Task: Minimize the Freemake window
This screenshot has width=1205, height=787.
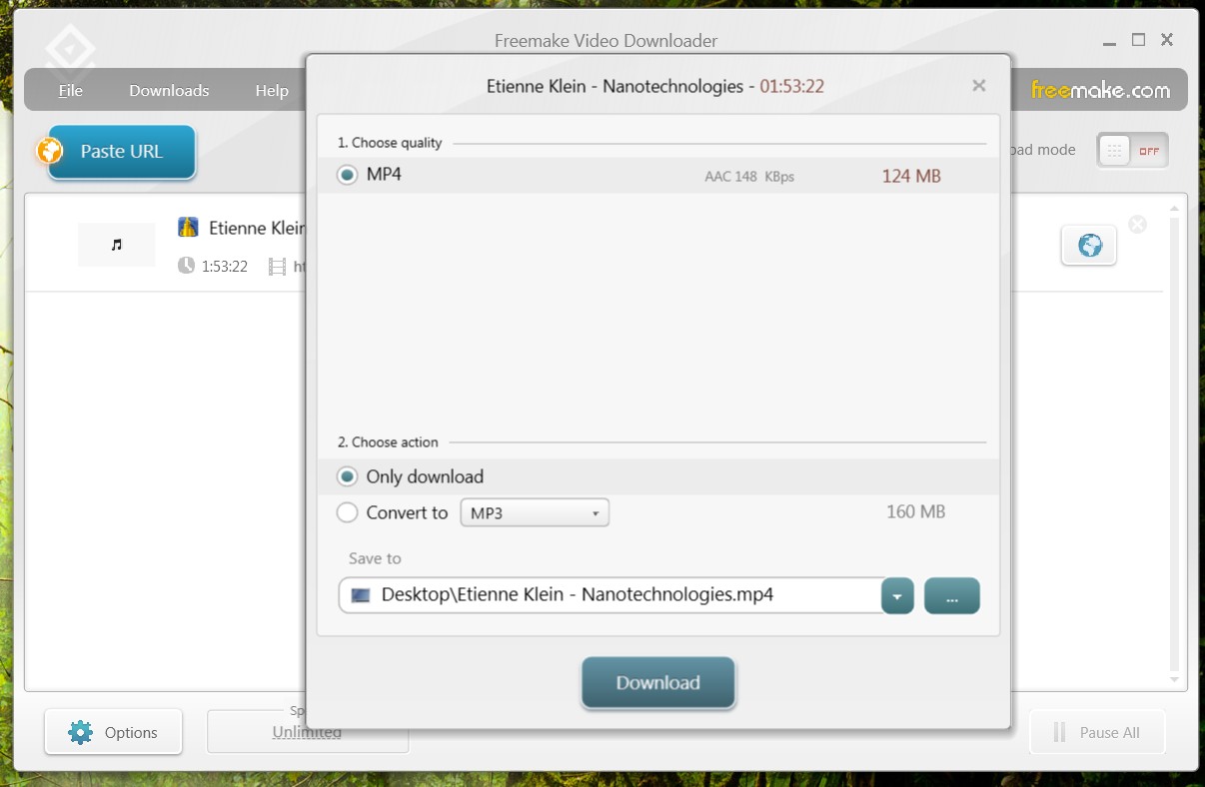Action: 1111,42
